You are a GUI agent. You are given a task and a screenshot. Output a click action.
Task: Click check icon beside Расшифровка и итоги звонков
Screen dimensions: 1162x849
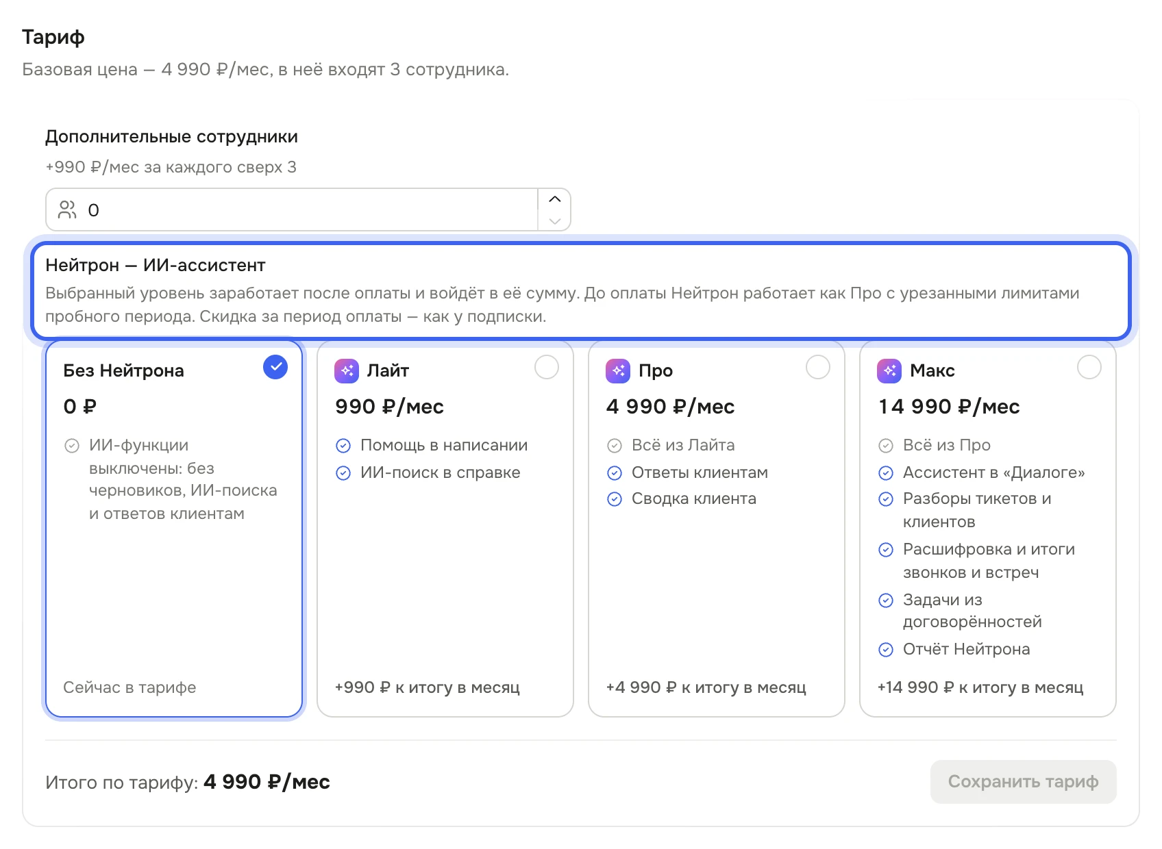click(886, 550)
